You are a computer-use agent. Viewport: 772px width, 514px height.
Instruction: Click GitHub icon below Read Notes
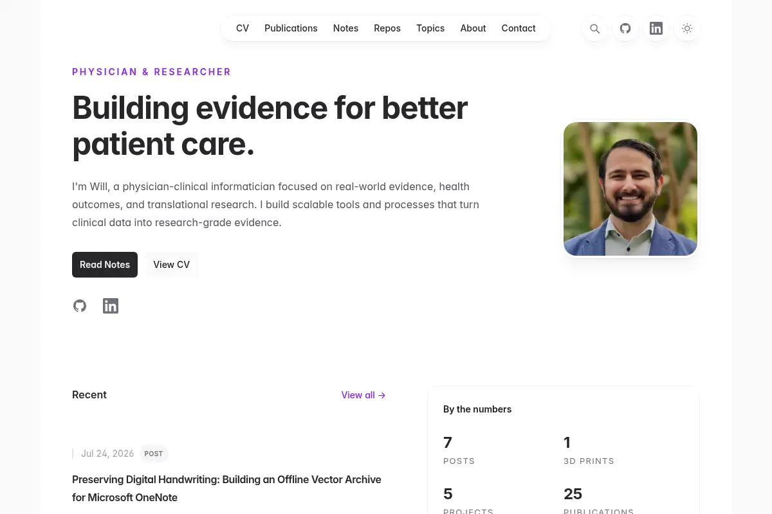tap(80, 306)
